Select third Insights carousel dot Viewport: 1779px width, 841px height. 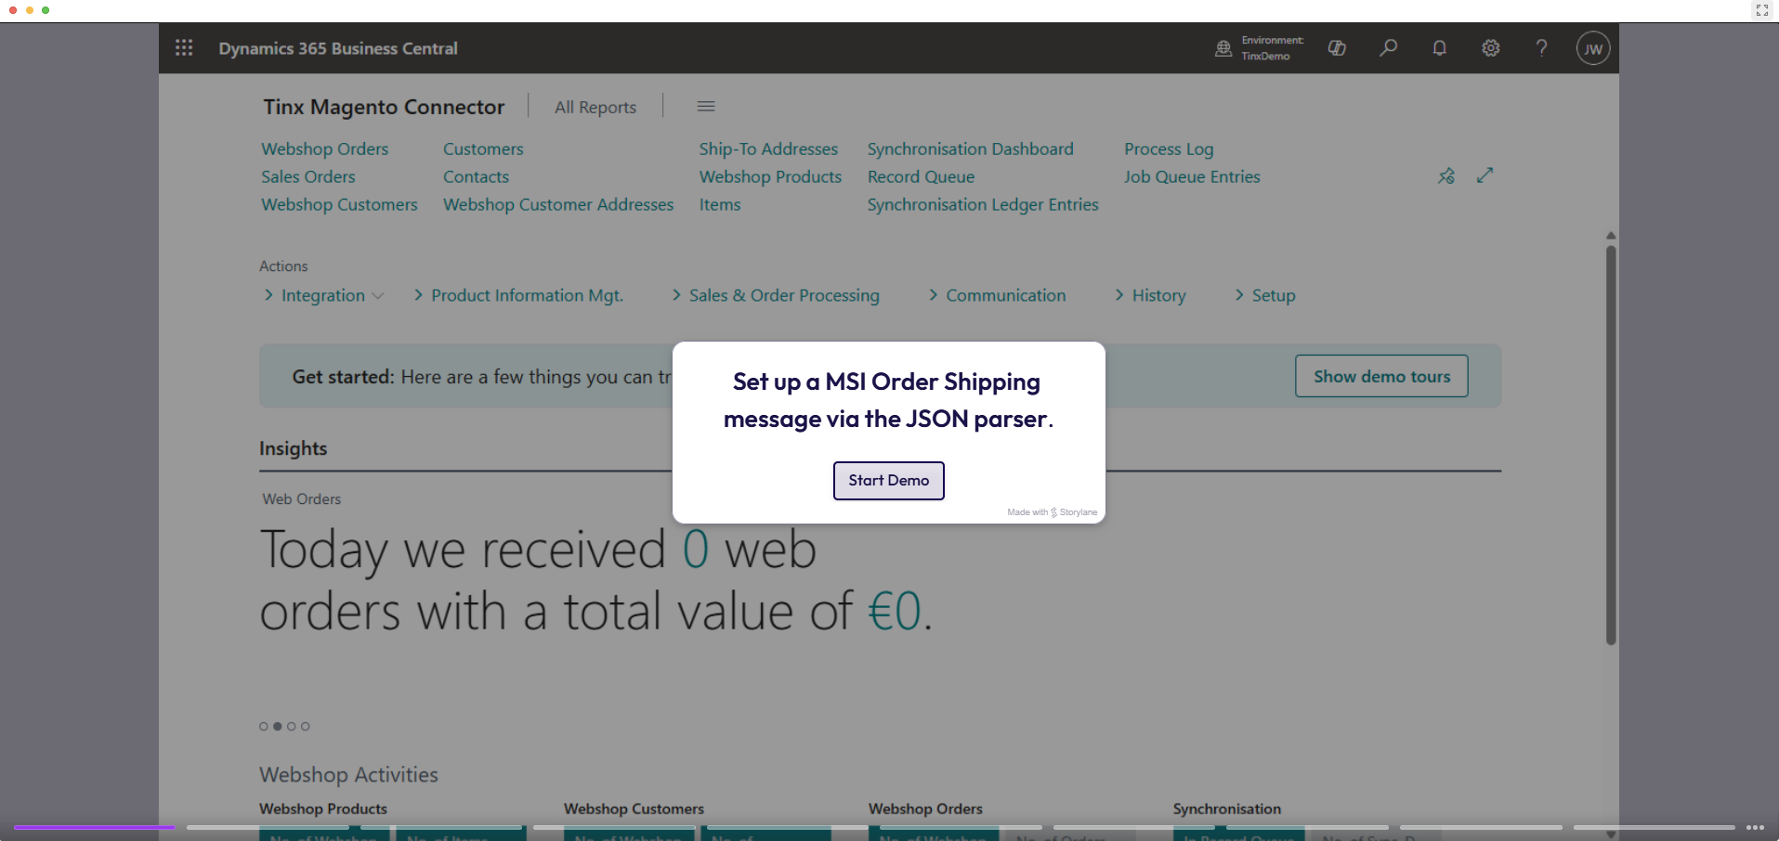coord(292,726)
